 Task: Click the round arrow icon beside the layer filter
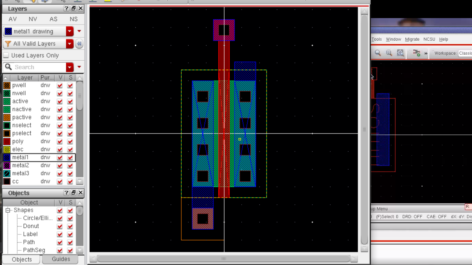tap(79, 44)
